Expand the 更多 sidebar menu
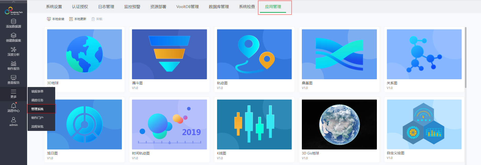Viewport: 481px width, 165px height. click(14, 94)
